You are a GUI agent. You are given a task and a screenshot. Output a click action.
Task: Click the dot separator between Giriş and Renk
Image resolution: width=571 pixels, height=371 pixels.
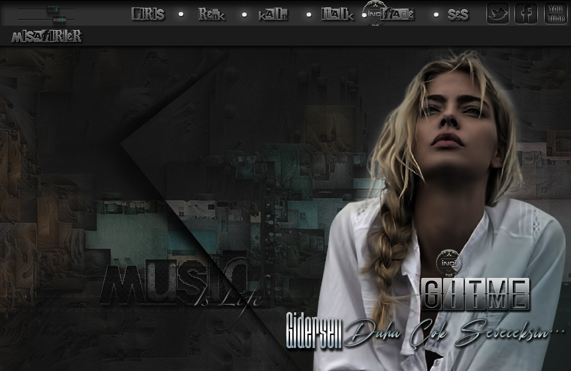coord(181,14)
